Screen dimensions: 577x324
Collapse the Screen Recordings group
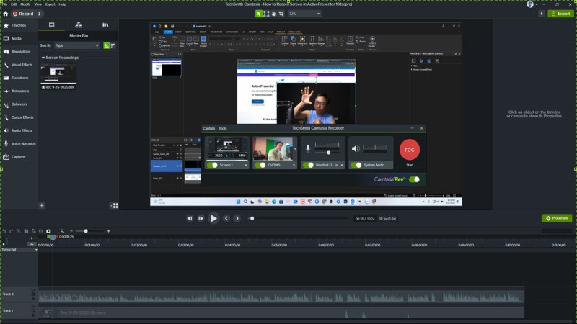click(43, 58)
